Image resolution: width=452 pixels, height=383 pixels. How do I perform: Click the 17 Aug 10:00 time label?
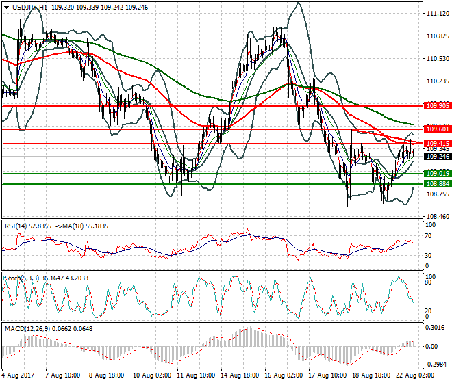[x=327, y=375]
